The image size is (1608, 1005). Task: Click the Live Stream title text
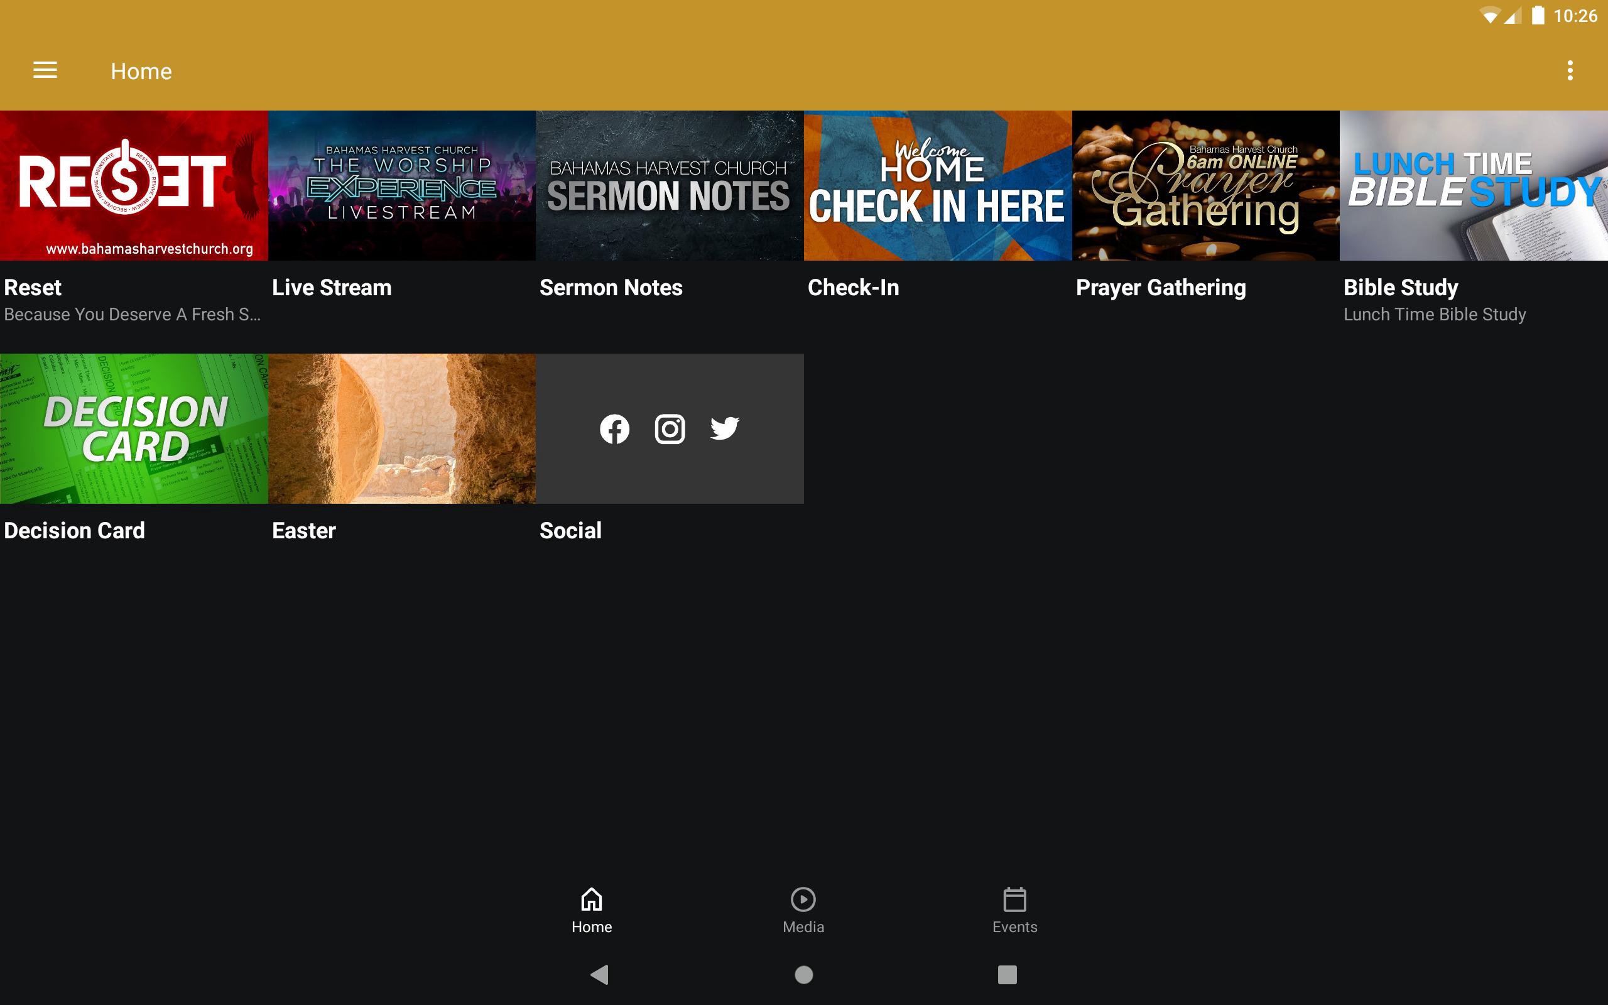(332, 288)
